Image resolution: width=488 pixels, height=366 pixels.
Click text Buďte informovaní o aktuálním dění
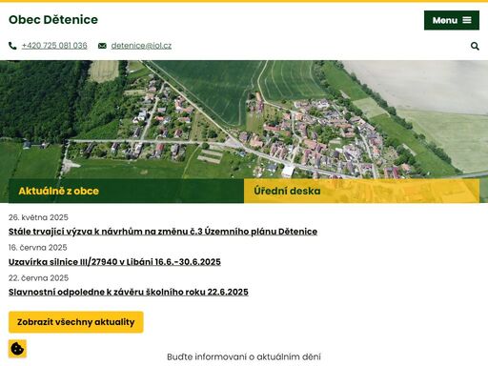[x=244, y=356]
